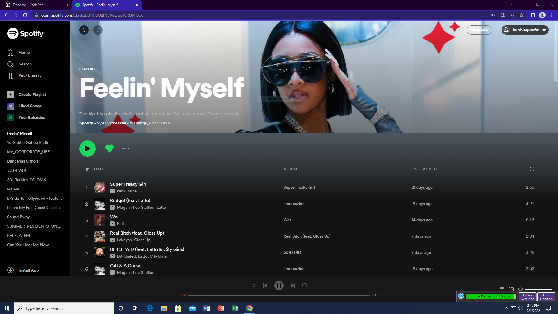Open the Liked Songs heart icon

(x=10, y=106)
